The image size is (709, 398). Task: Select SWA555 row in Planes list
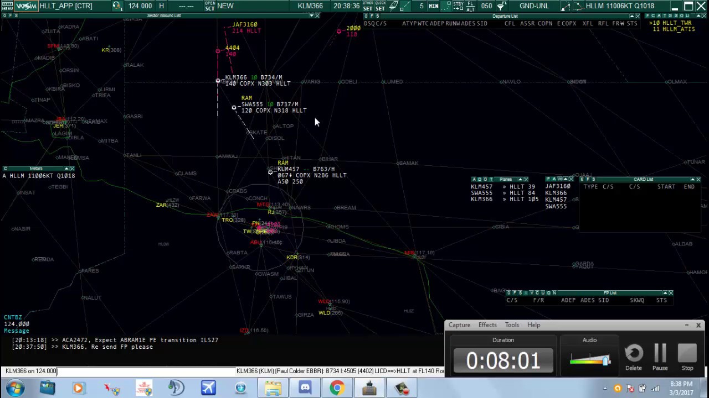504,193
